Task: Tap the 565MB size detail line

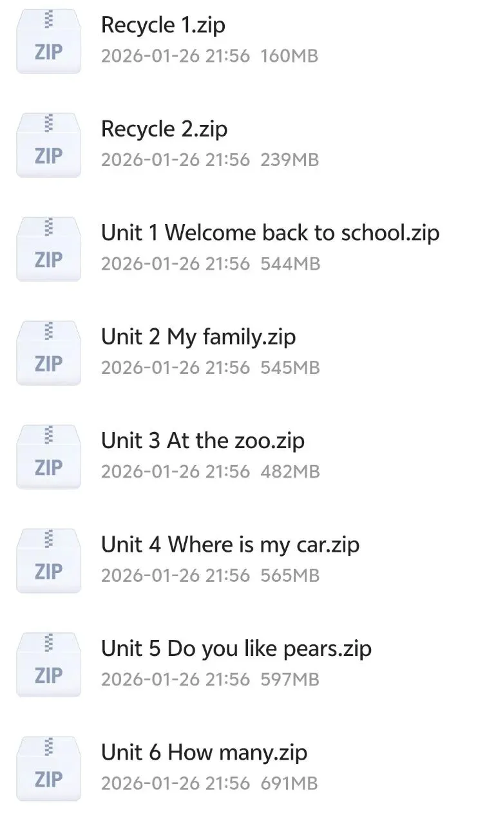Action: click(290, 576)
